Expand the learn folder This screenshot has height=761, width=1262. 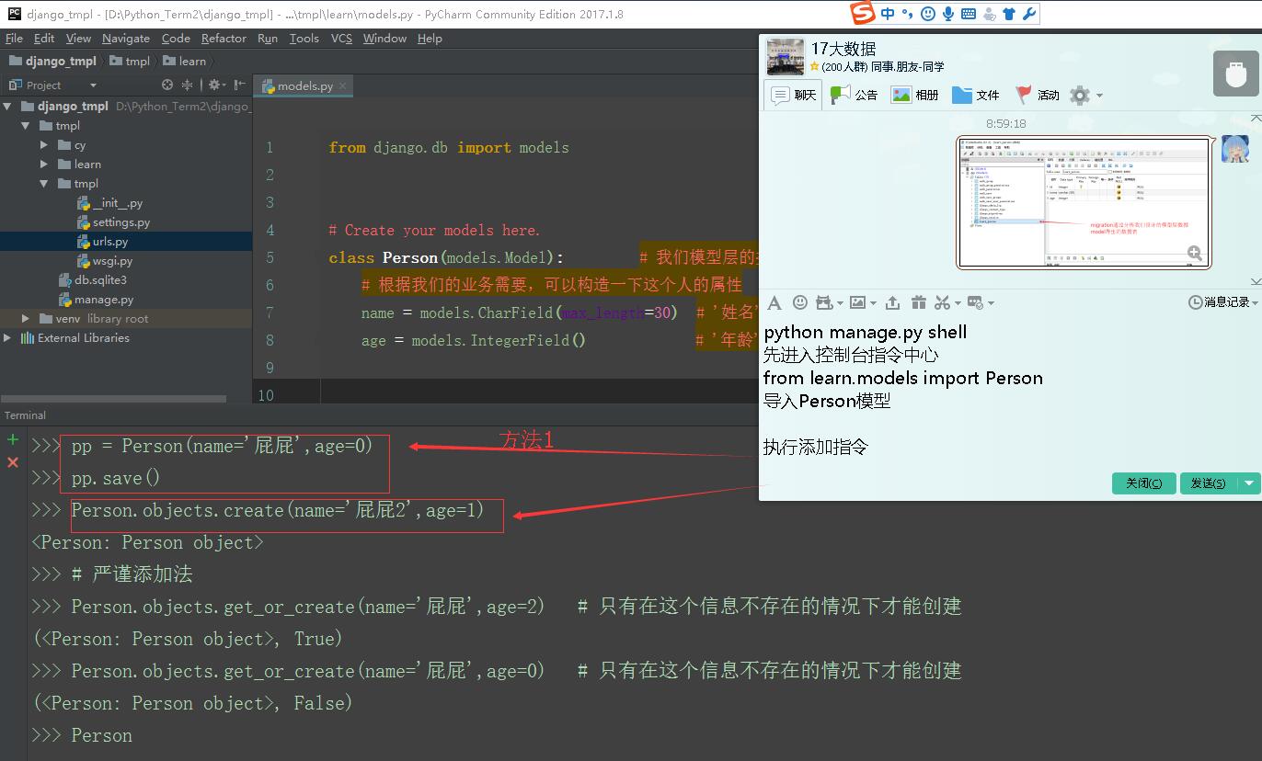point(44,165)
